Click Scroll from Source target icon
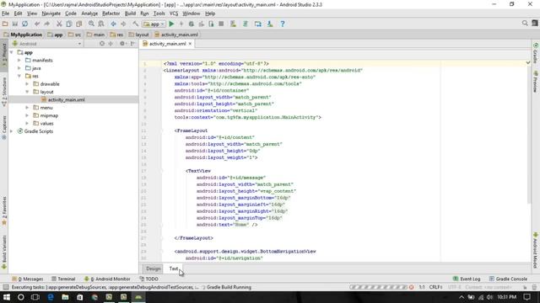Image resolution: width=540 pixels, height=303 pixels. pos(102,44)
